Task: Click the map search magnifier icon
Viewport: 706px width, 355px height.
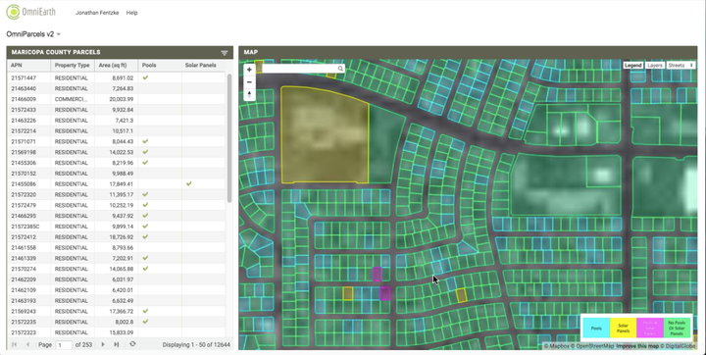Action: (x=340, y=69)
